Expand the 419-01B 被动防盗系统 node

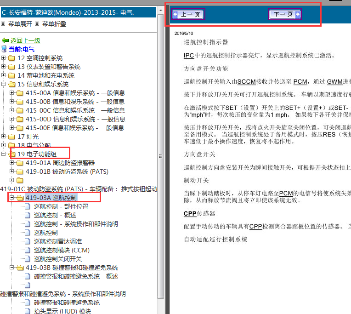(x=11, y=171)
